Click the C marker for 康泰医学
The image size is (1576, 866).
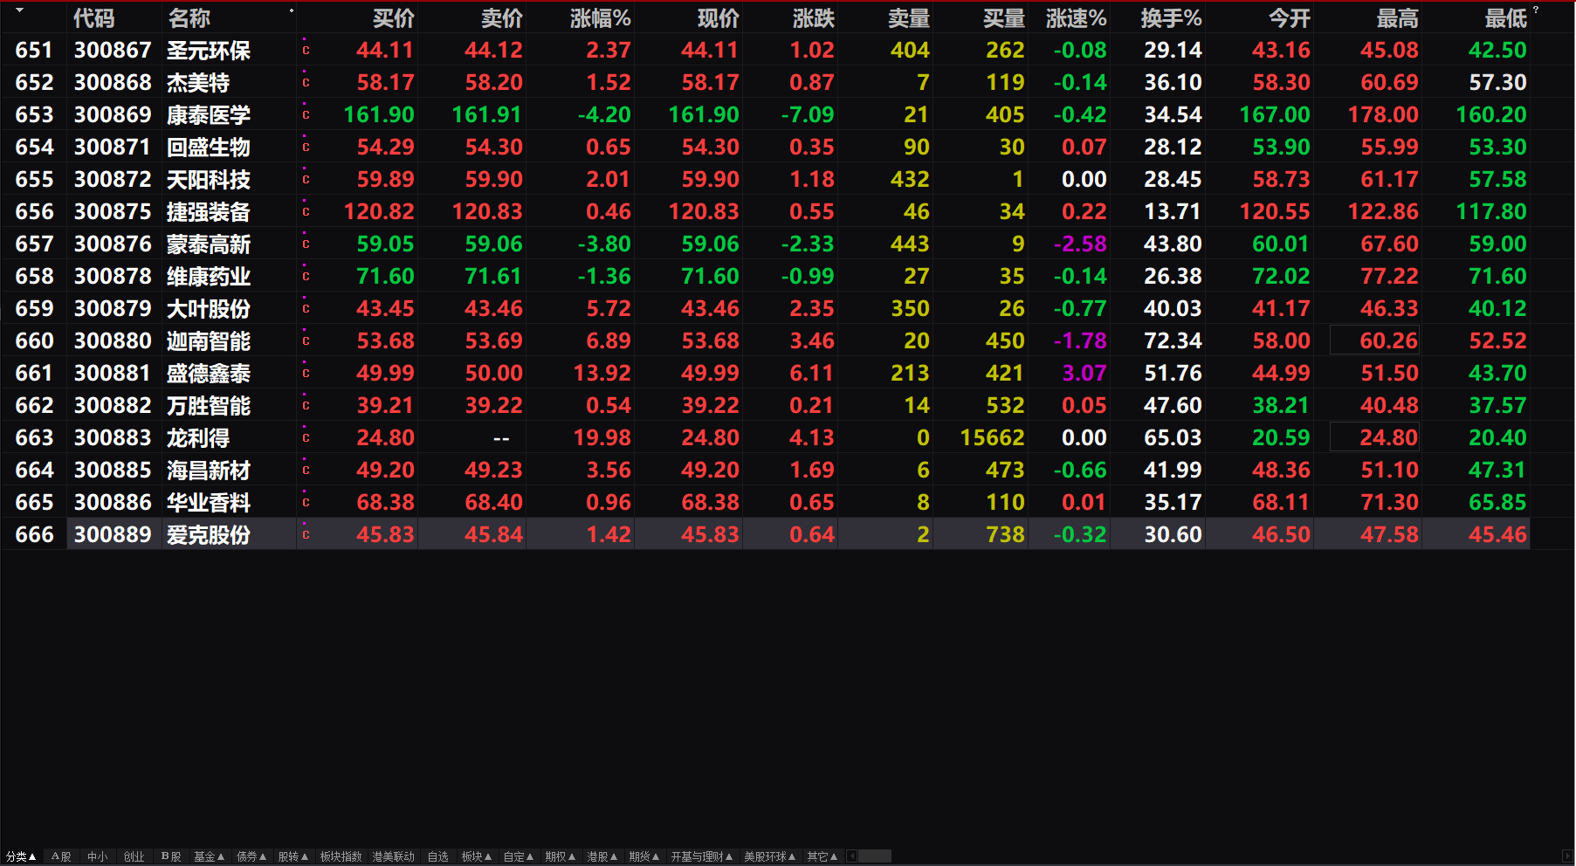click(306, 115)
